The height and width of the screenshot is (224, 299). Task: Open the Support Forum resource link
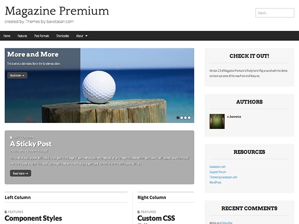pos(218,172)
